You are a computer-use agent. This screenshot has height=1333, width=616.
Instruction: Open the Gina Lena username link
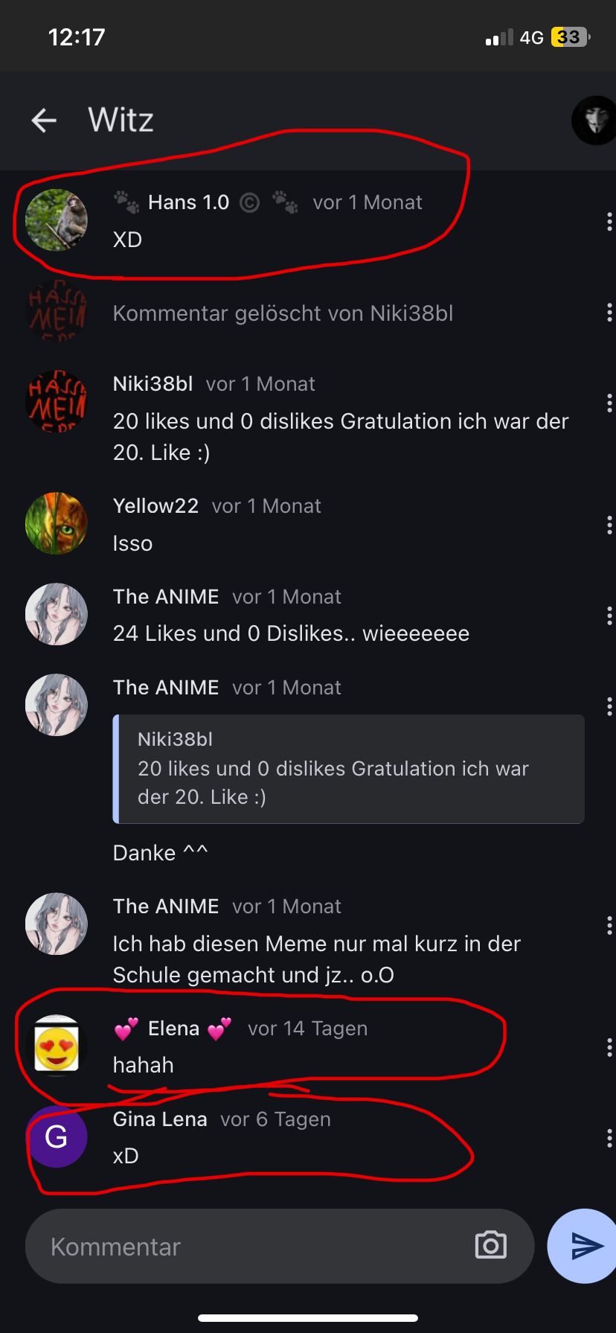click(x=160, y=1119)
